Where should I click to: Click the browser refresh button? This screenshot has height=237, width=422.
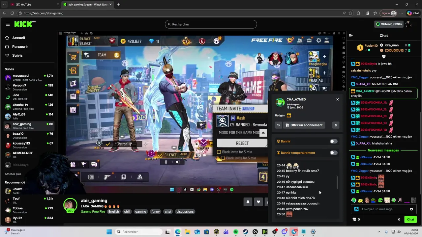point(12,13)
